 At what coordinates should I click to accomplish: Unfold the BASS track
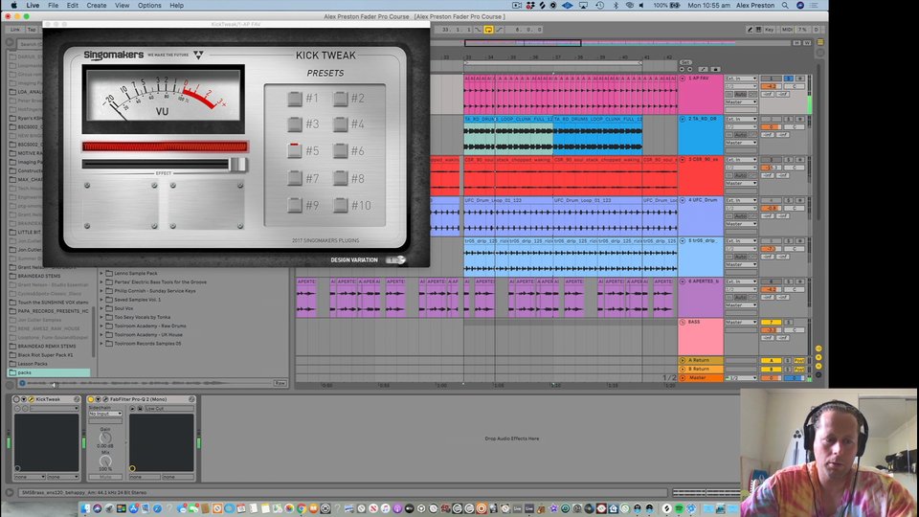[x=683, y=323]
